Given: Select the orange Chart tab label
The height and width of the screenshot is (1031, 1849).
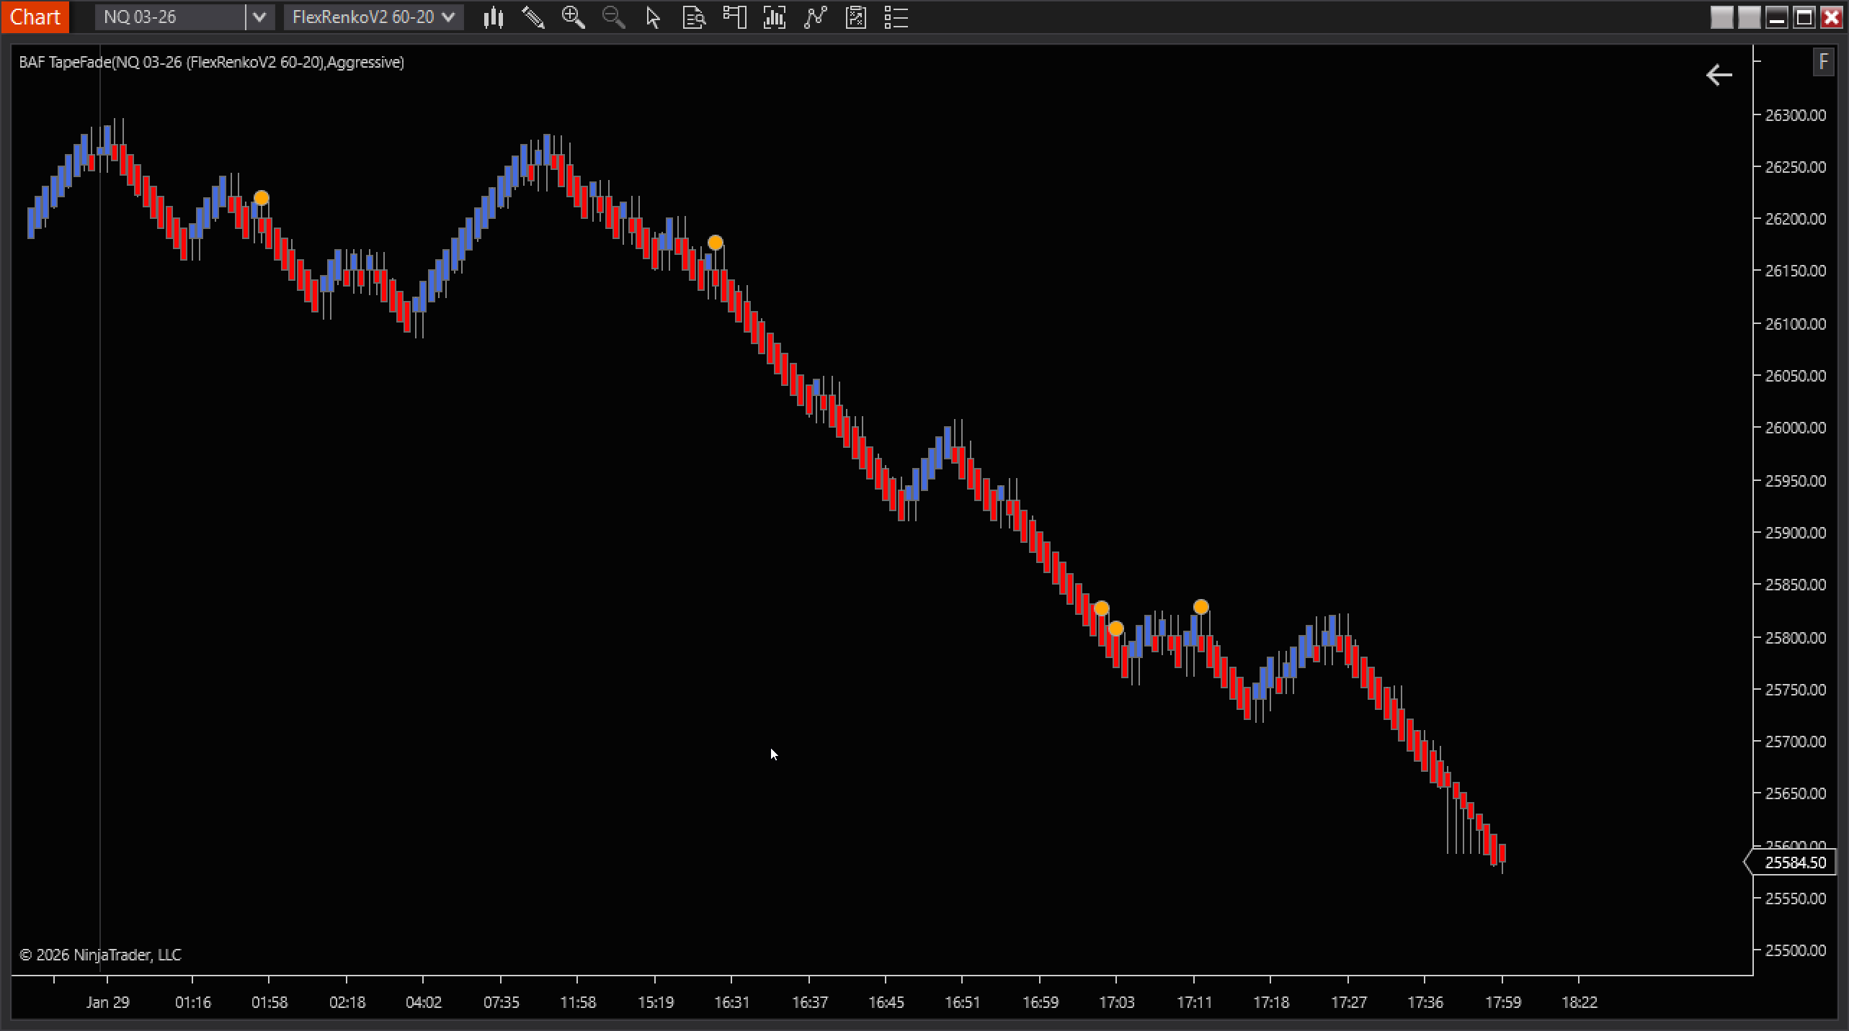Looking at the screenshot, I should tap(35, 17).
